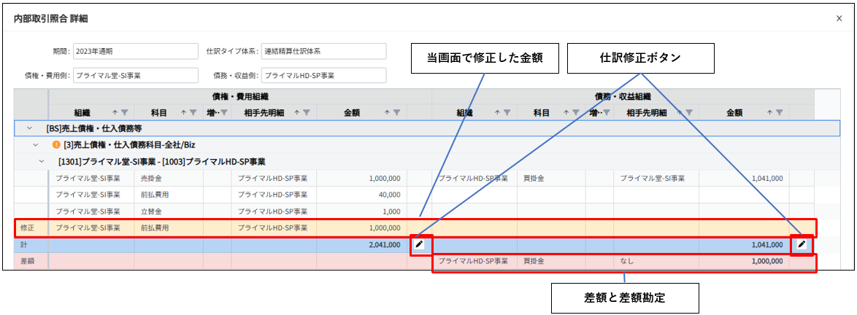Click the 仕訳タイプ体系 field
This screenshot has height=315, width=857.
pyautogui.click(x=323, y=52)
